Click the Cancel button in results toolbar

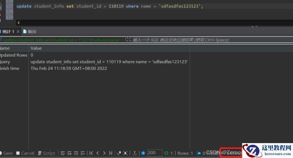[x=25, y=153]
